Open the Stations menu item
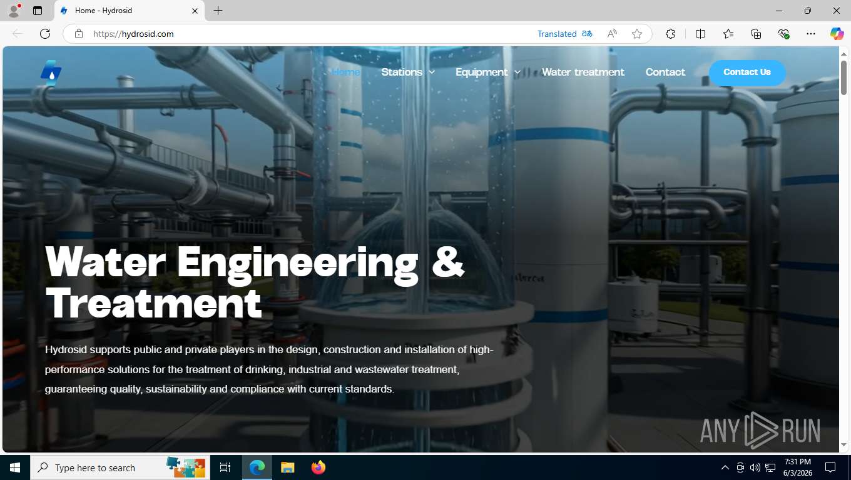Screen dimensions: 851x480 point(402,72)
